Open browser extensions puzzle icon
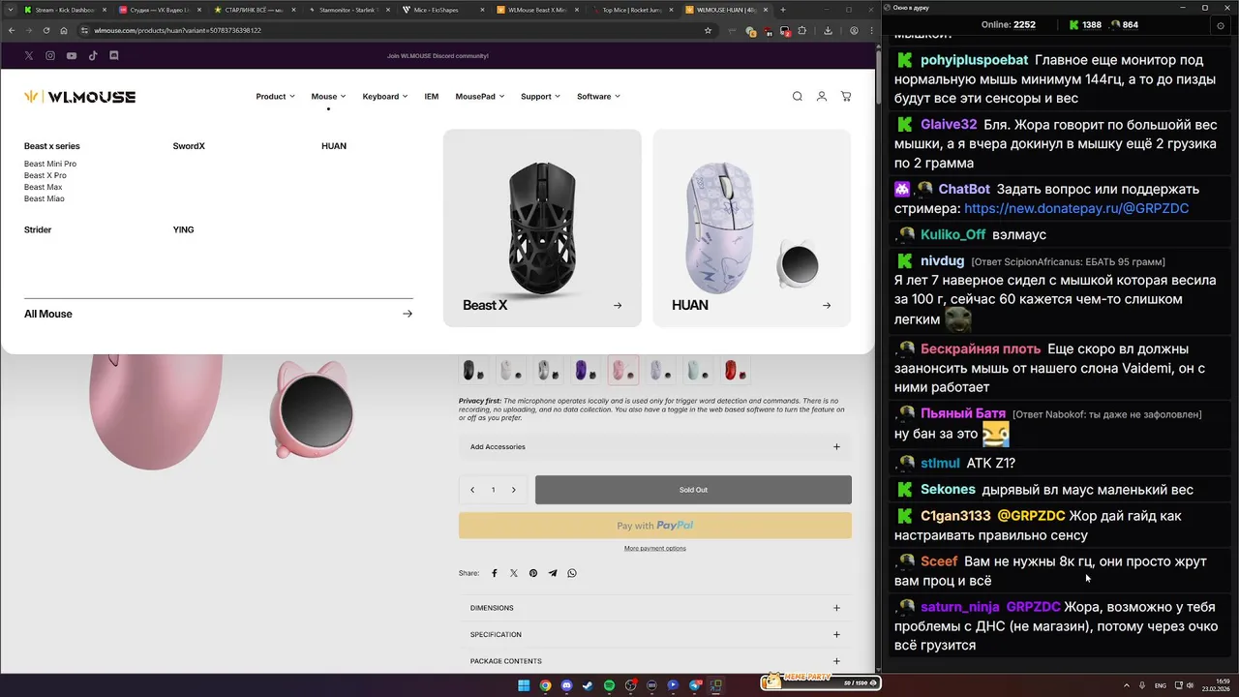This screenshot has width=1239, height=697. (802, 30)
